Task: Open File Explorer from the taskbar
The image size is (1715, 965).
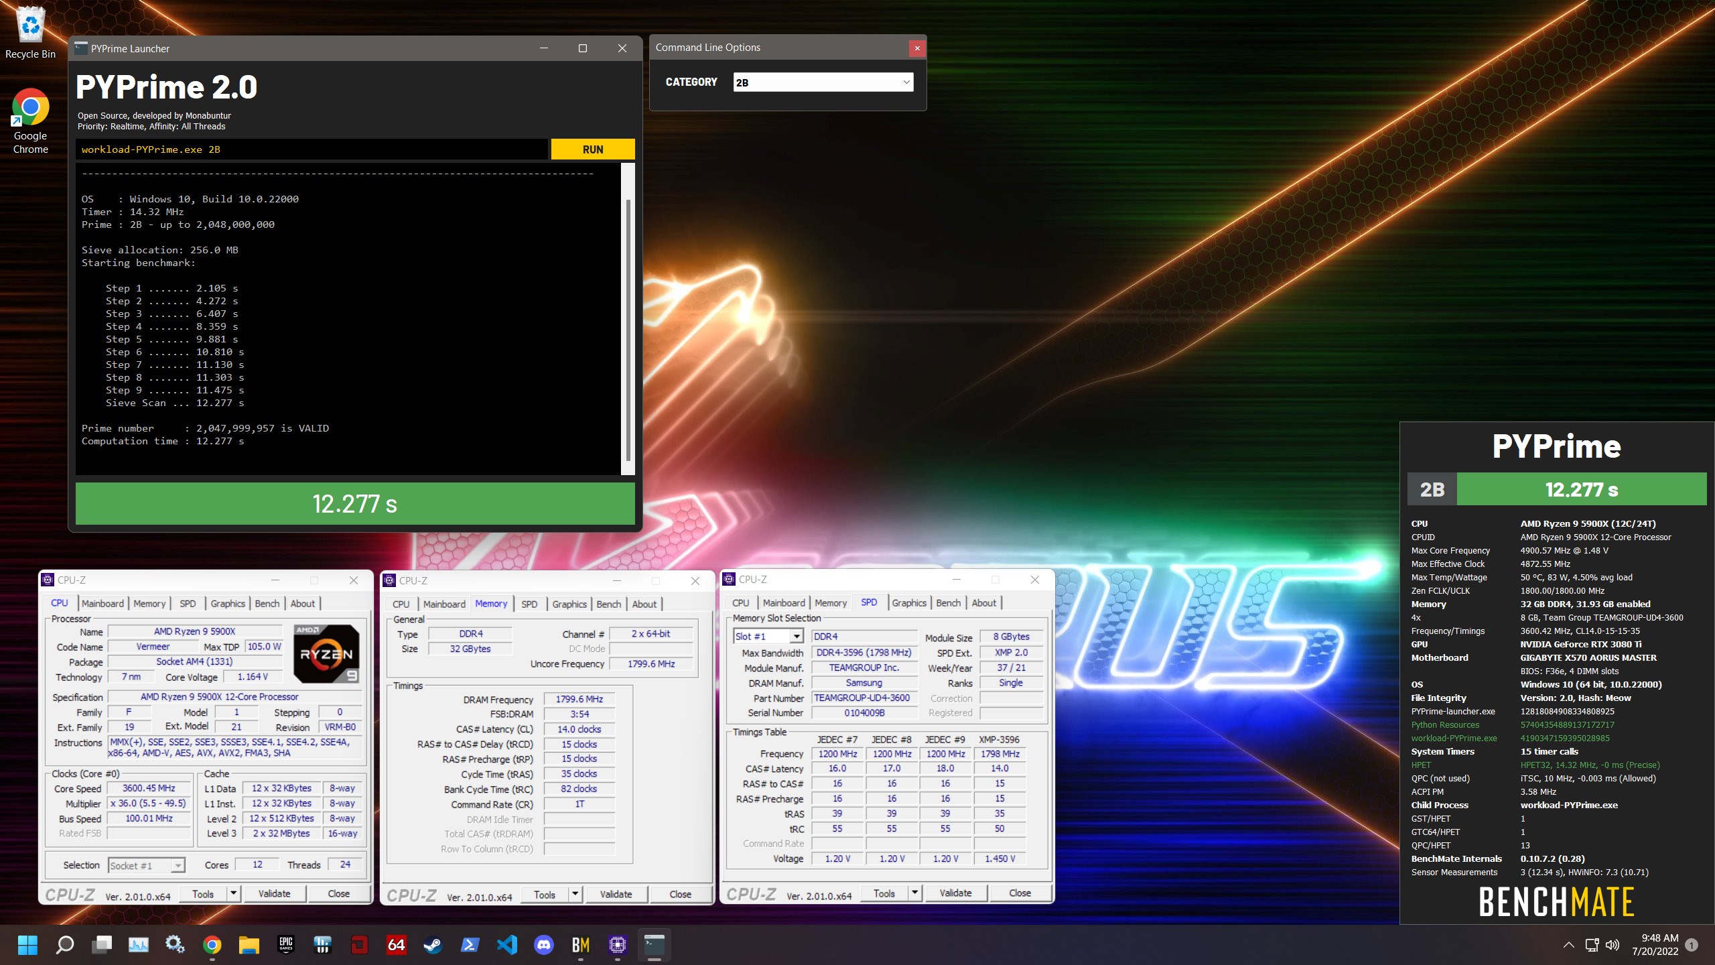Action: point(249,945)
